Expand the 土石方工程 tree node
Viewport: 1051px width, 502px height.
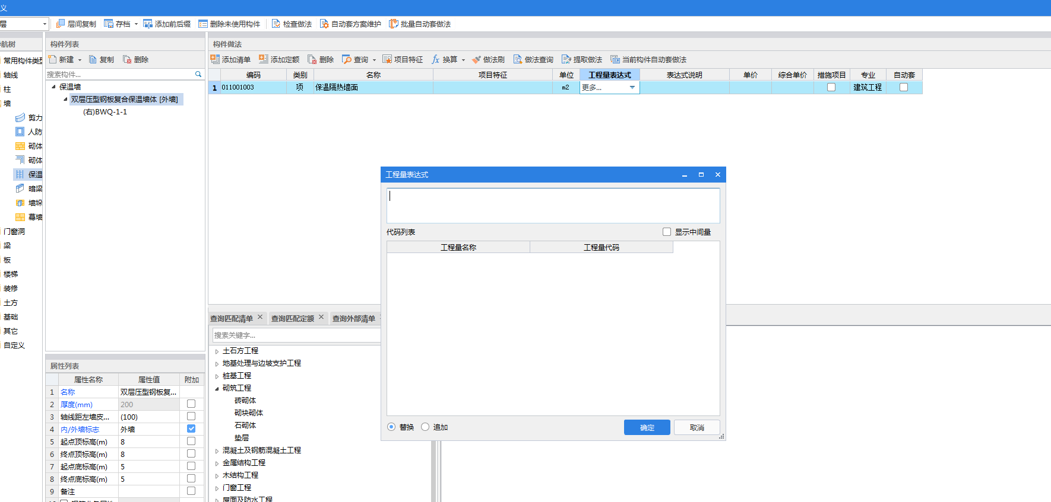point(217,351)
